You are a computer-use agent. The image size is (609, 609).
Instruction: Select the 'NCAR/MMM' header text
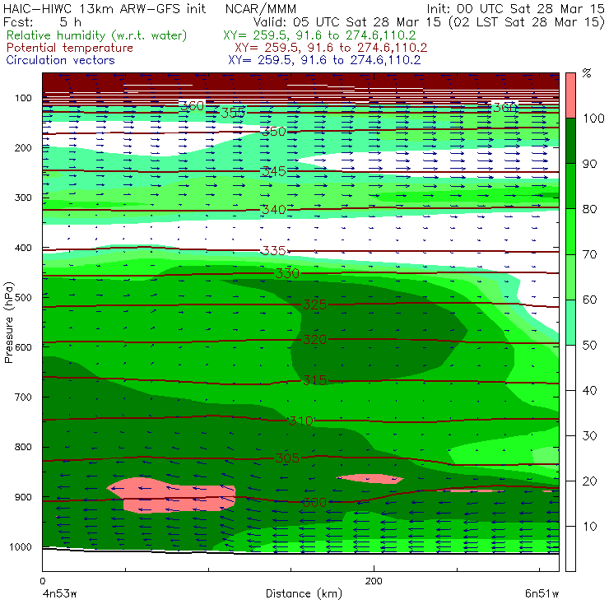(x=261, y=9)
